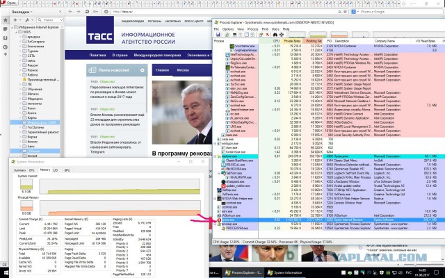Open the File menu in Process Explorer
Viewport: 445px width, 278px height.
216,29
